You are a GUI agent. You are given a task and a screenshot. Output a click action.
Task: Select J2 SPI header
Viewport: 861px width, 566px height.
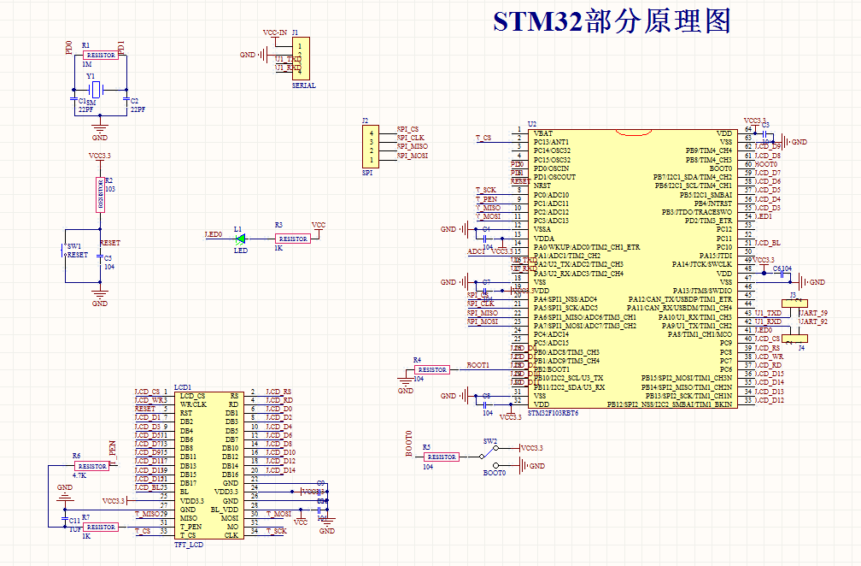point(371,147)
